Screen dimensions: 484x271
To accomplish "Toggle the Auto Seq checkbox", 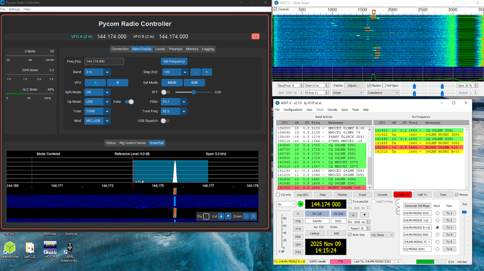I will point(350,235).
